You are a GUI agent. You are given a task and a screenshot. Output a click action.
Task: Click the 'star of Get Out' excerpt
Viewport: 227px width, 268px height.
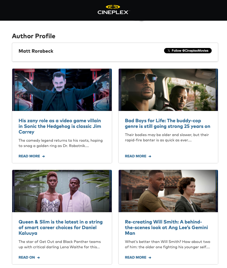(59, 244)
